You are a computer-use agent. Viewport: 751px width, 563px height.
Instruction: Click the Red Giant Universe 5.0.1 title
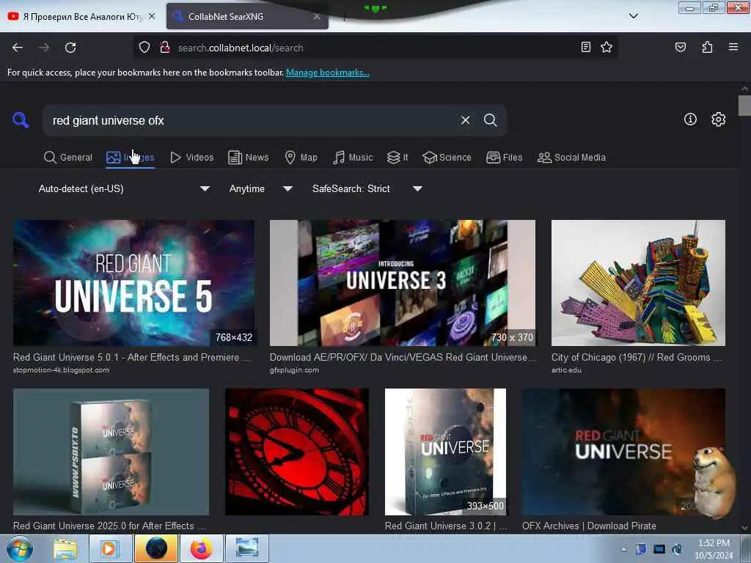pos(132,357)
